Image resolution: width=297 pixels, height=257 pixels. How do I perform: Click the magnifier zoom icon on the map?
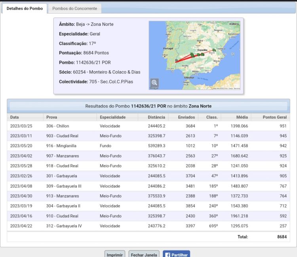[154, 82]
